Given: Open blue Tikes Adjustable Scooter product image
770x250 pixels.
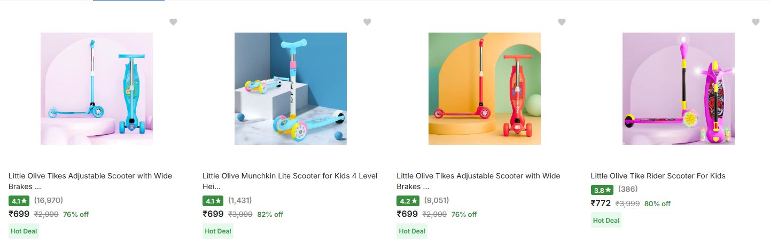Looking at the screenshot, I should 97,89.
